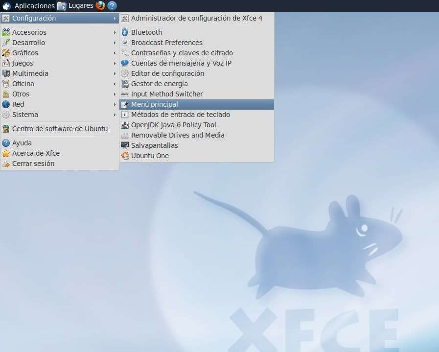This screenshot has width=439, height=352.
Task: Click the Lugares folder icon in panel
Action: click(62, 6)
